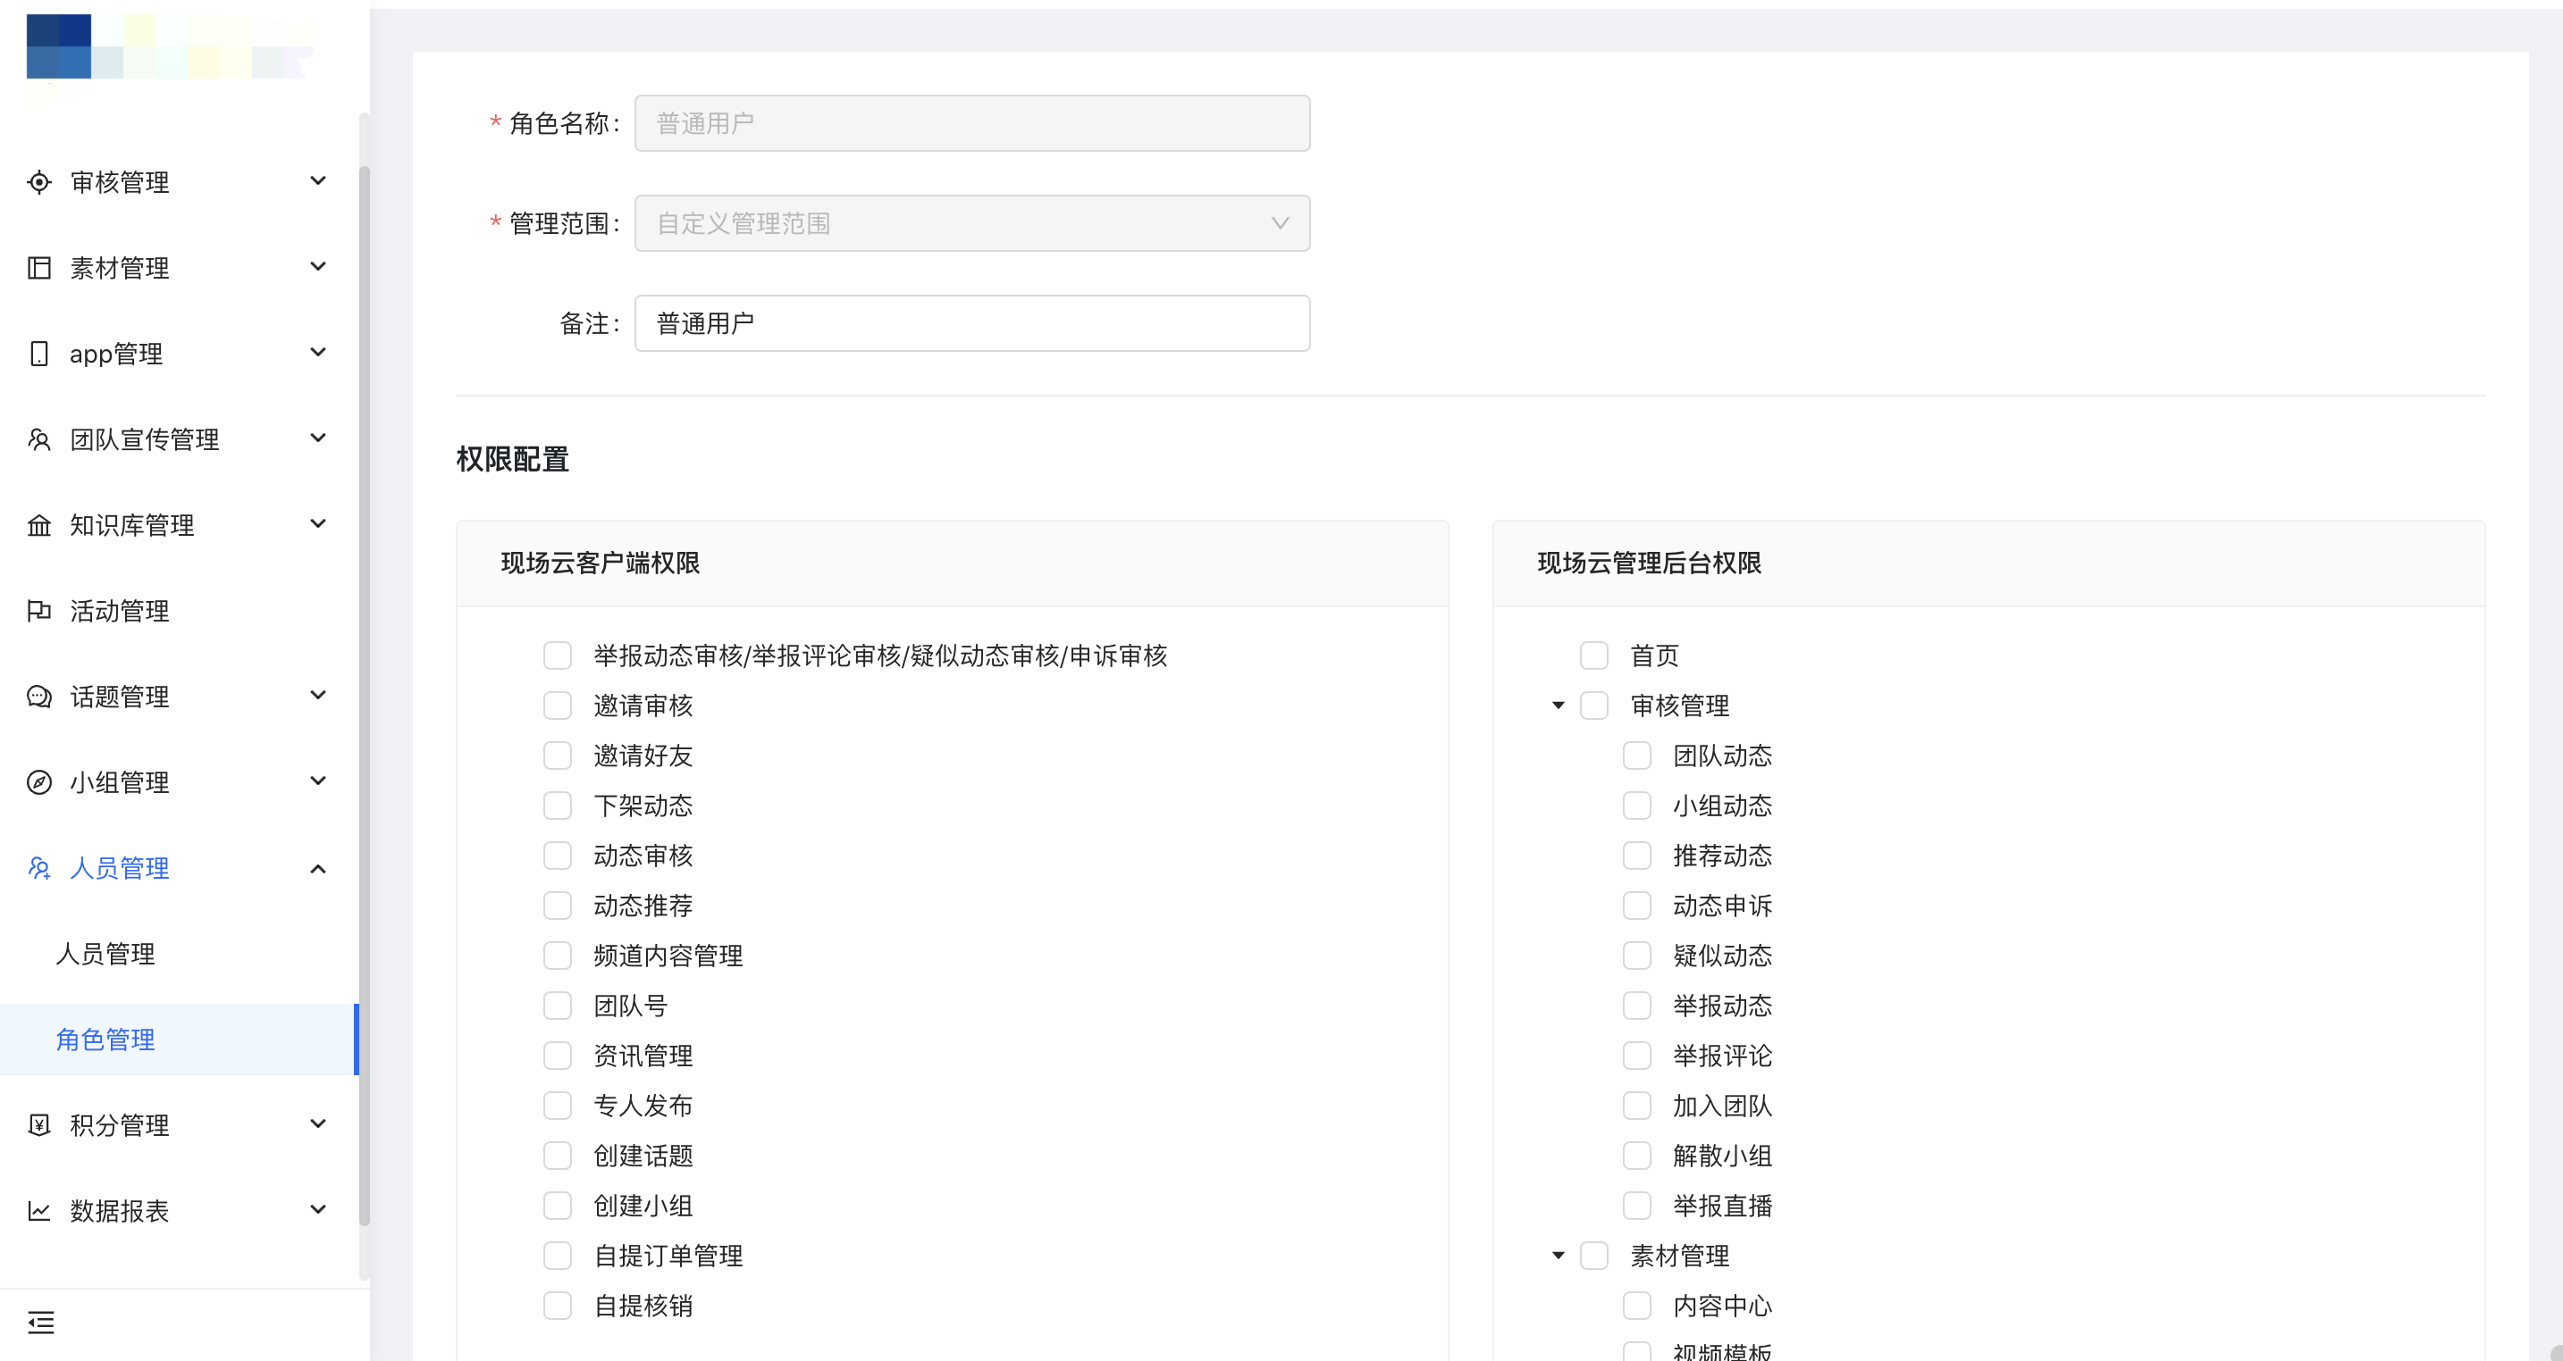The width and height of the screenshot is (2563, 1361).
Task: Check the 专人发布 checkbox
Action: [557, 1106]
